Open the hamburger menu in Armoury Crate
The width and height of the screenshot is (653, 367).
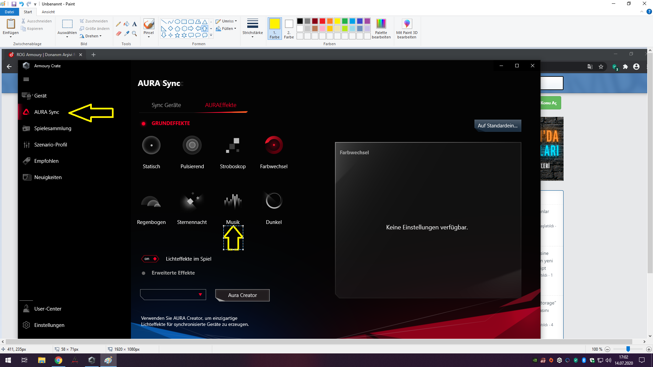click(x=26, y=80)
